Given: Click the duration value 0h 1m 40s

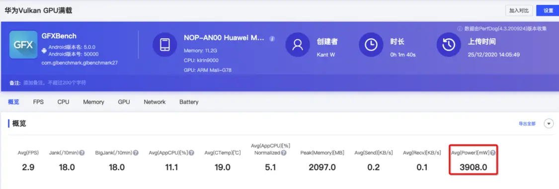Looking at the screenshot, I should 403,55.
